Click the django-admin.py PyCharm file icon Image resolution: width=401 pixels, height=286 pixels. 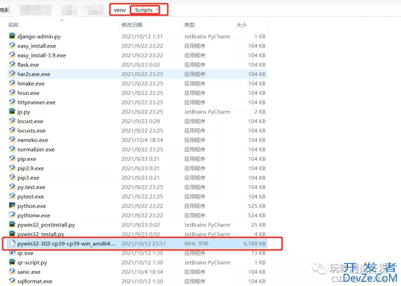pos(12,36)
